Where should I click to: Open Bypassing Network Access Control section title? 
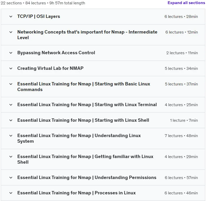[x=56, y=53]
